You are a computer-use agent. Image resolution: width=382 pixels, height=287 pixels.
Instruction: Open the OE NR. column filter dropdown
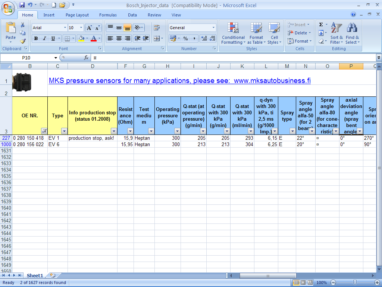(x=44, y=131)
